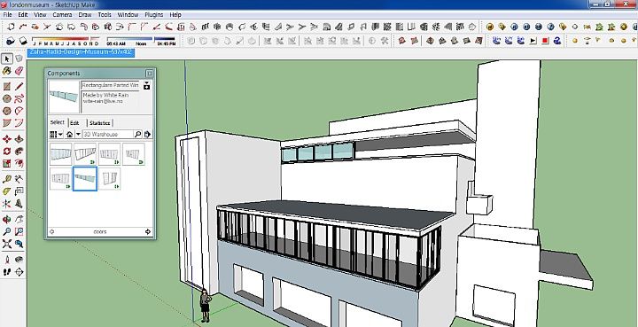The height and width of the screenshot is (327, 638).
Task: Select the Rotate tool
Action: 7,152
